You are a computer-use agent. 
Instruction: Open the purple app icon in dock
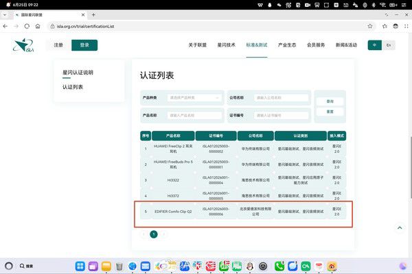[93, 266]
